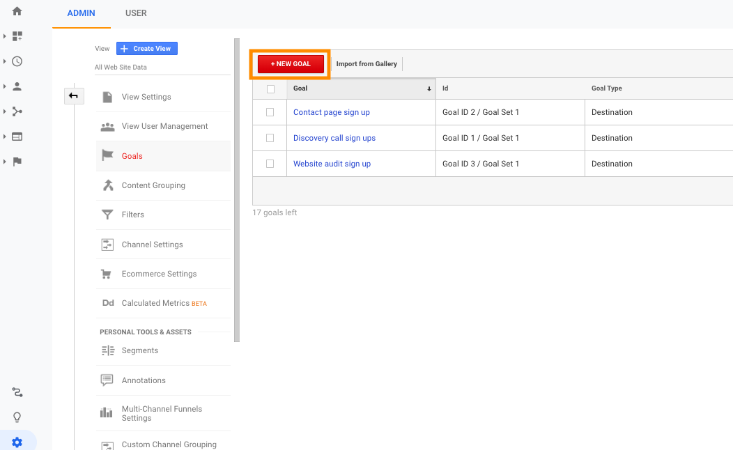733x450 pixels.
Task: Open the Website audit sign up goal link
Action: [x=332, y=164]
